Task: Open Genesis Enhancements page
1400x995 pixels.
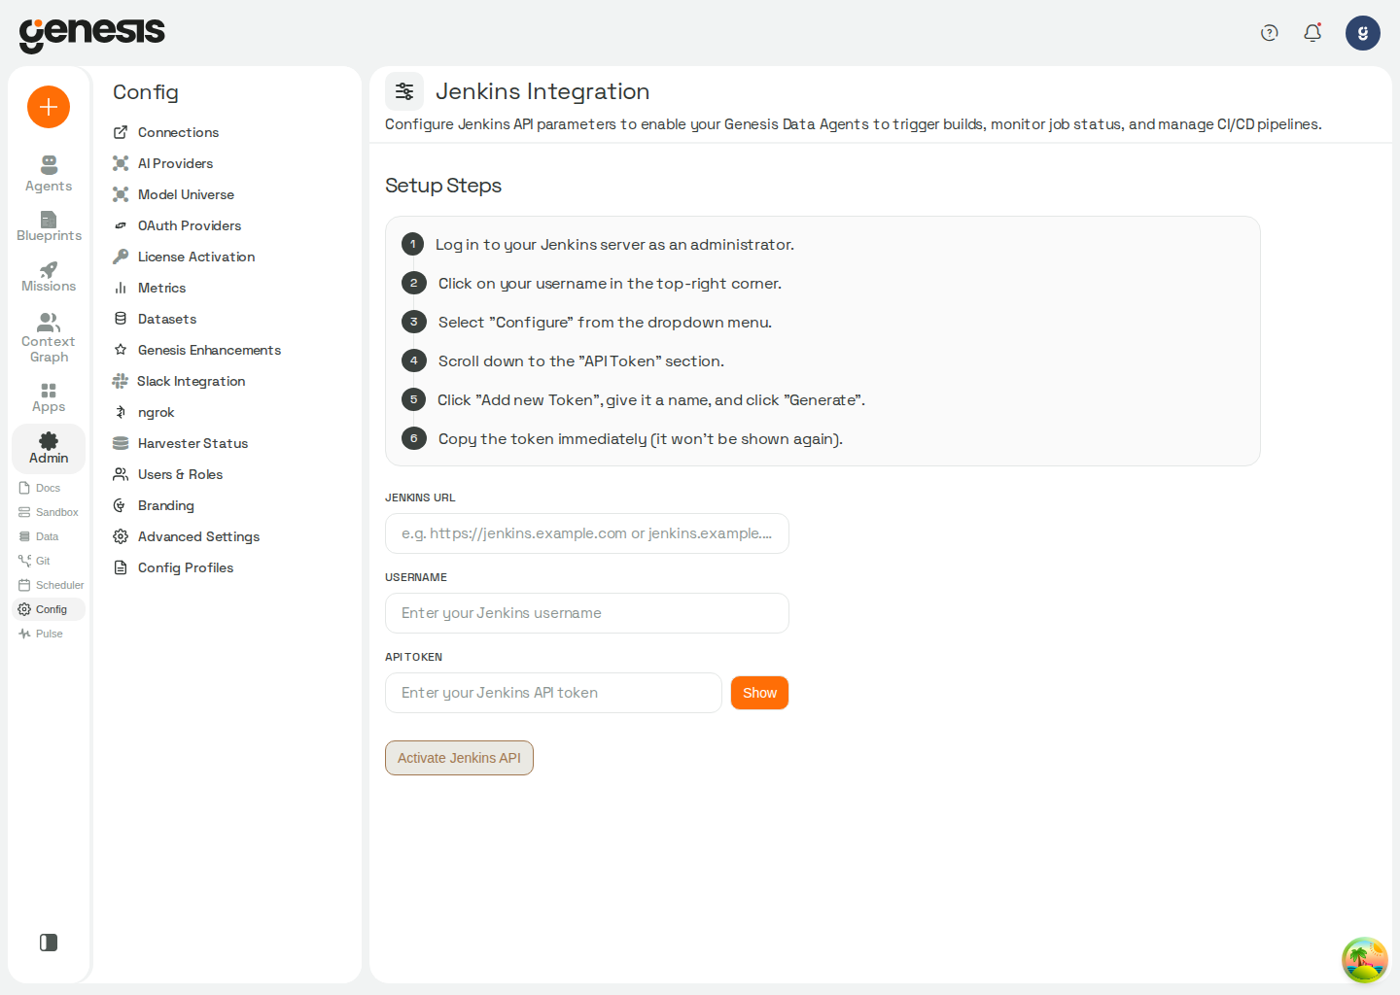Action: 197,350
